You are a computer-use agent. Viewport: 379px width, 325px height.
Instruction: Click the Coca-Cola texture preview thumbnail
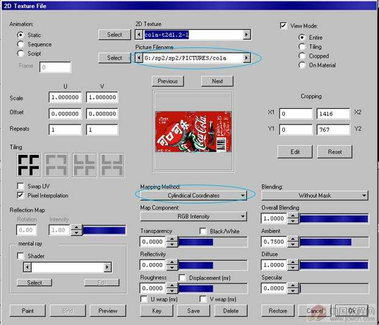click(x=193, y=131)
